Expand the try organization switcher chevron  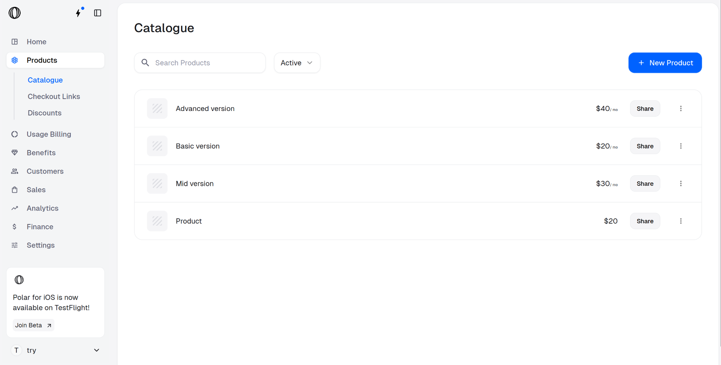click(x=97, y=350)
